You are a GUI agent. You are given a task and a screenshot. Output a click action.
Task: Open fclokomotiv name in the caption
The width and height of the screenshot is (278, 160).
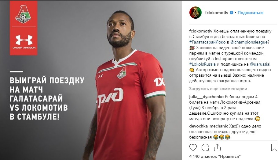tap(201, 31)
